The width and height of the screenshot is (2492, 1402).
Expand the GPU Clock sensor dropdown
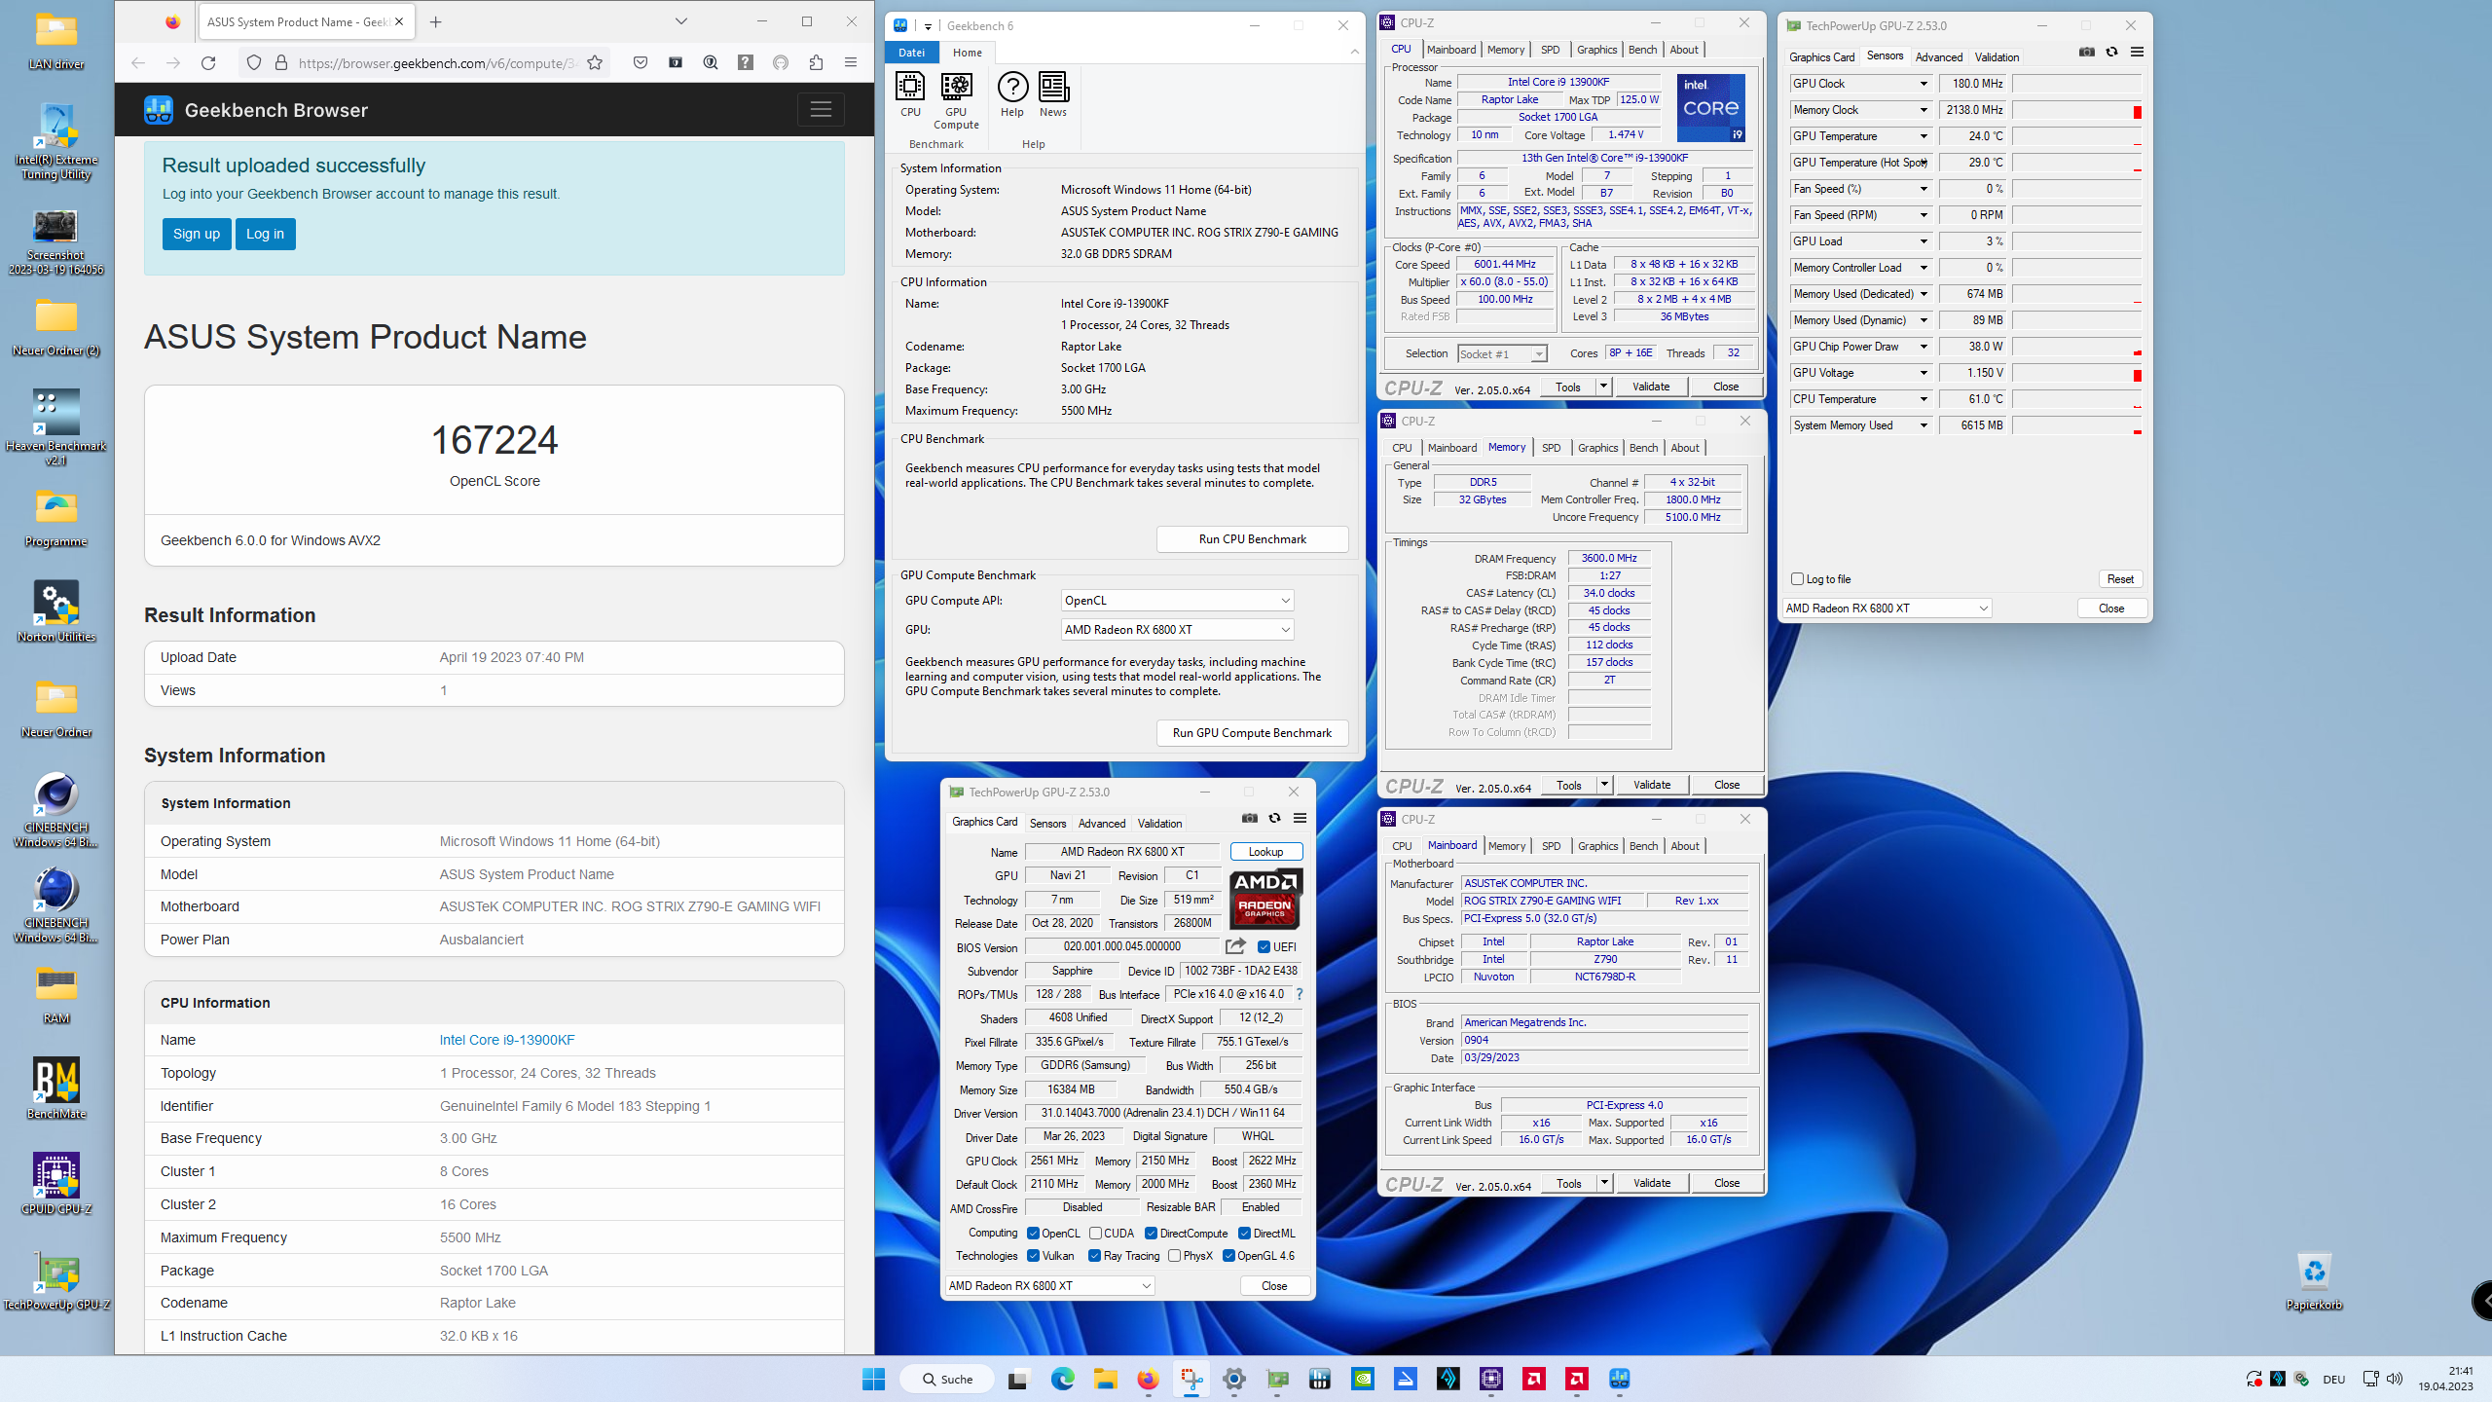tap(1924, 84)
